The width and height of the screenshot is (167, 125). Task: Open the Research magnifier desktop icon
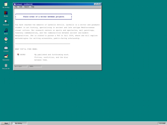pos(6,23)
